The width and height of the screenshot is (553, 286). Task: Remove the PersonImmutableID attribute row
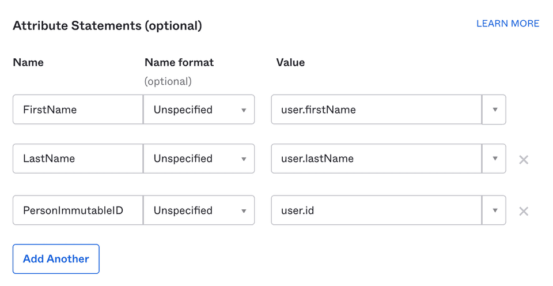[523, 212]
